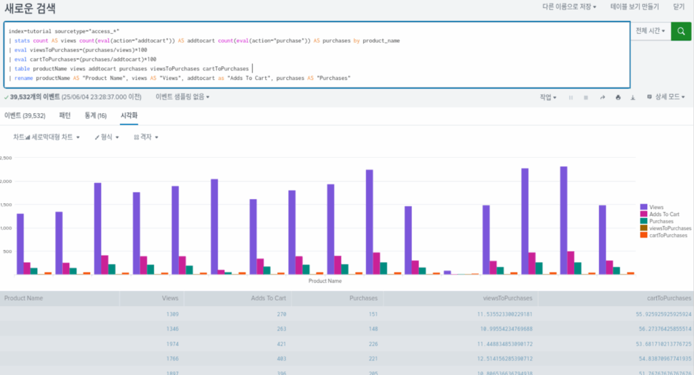Screen dimensions: 694x375
Task: Open 다른 이름으로 저장 dropdown
Action: tap(569, 7)
